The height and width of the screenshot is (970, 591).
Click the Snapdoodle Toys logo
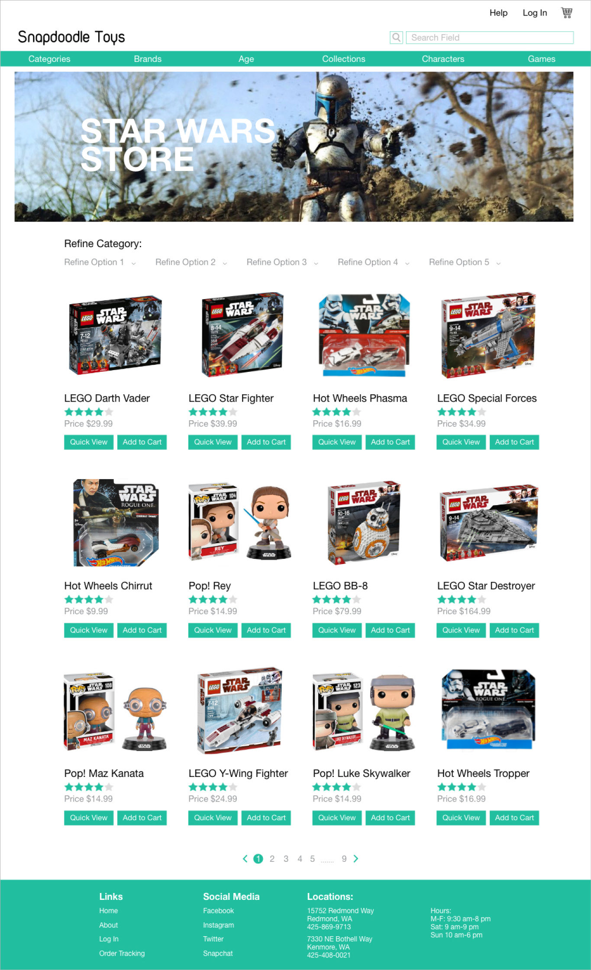click(x=71, y=37)
